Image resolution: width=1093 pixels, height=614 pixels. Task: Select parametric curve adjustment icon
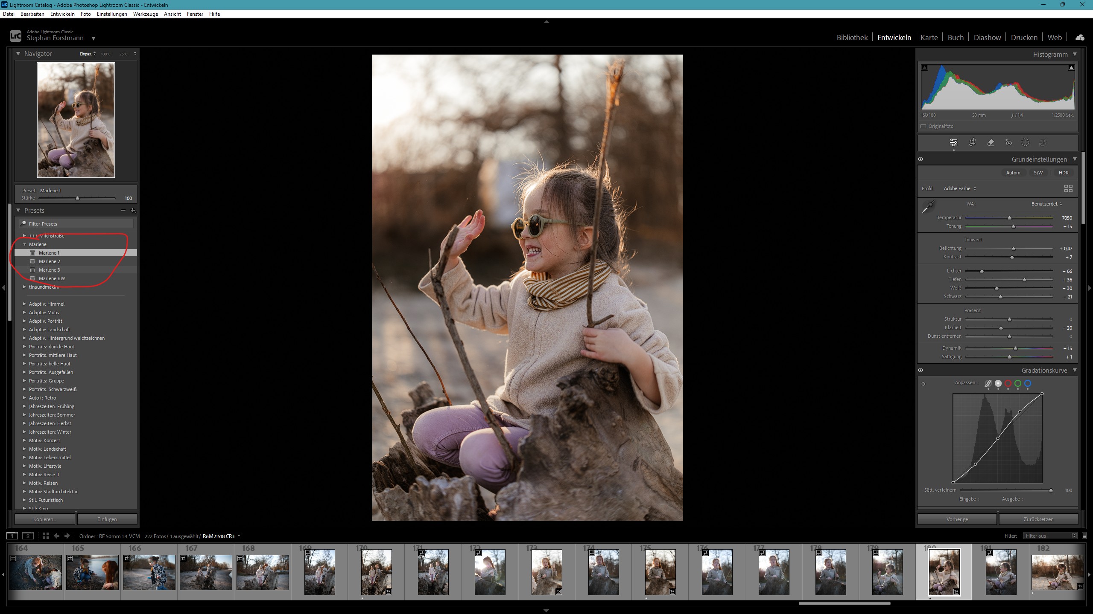coord(988,383)
